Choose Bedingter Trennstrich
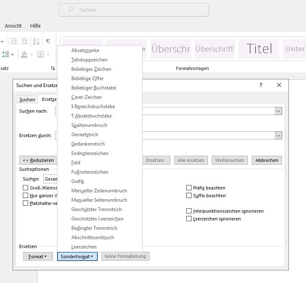 coord(100,228)
